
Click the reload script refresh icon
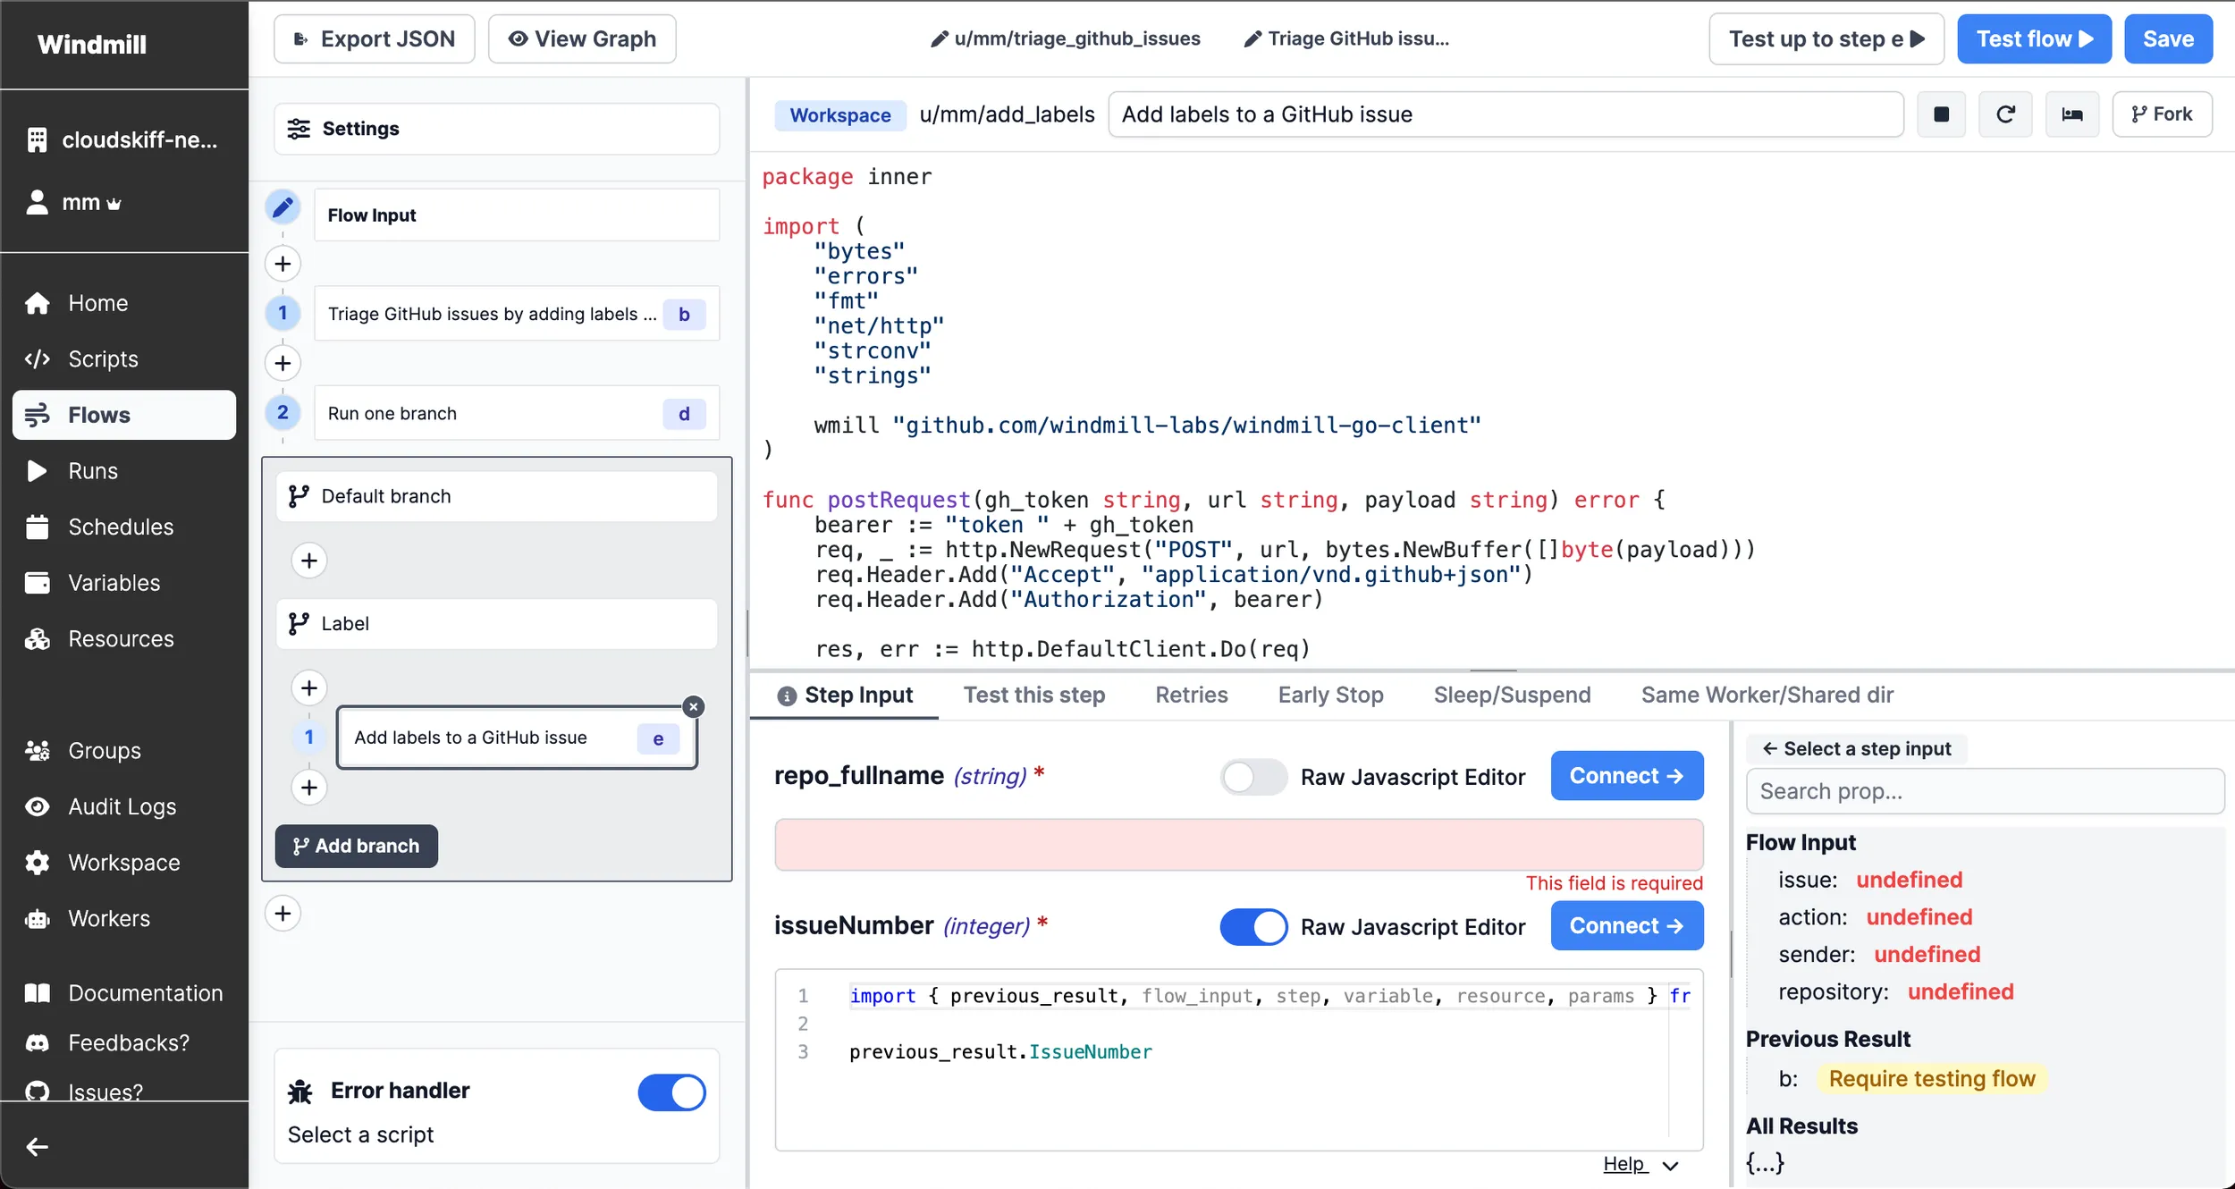[2005, 114]
